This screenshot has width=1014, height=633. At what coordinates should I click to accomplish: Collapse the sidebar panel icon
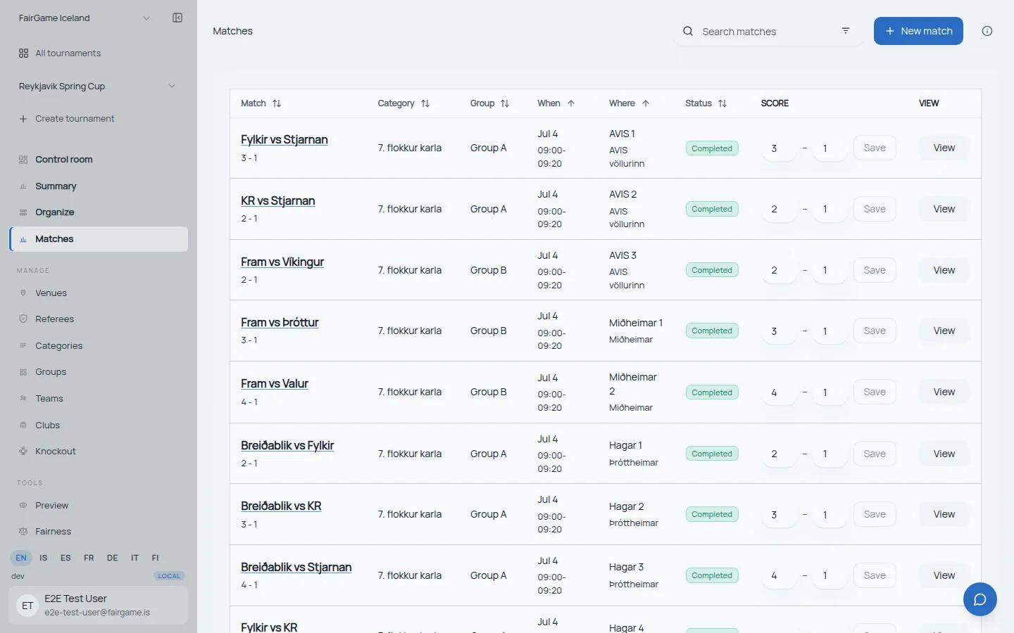click(x=177, y=18)
